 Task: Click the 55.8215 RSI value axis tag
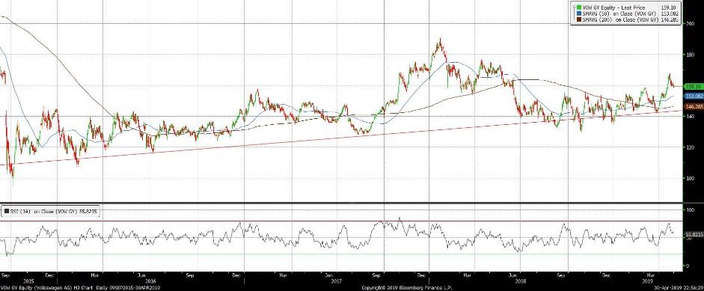(x=694, y=234)
